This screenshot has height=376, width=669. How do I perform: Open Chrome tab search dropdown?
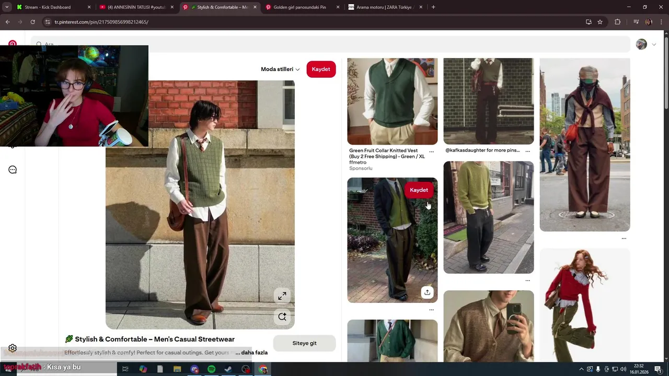pyautogui.click(x=7, y=7)
